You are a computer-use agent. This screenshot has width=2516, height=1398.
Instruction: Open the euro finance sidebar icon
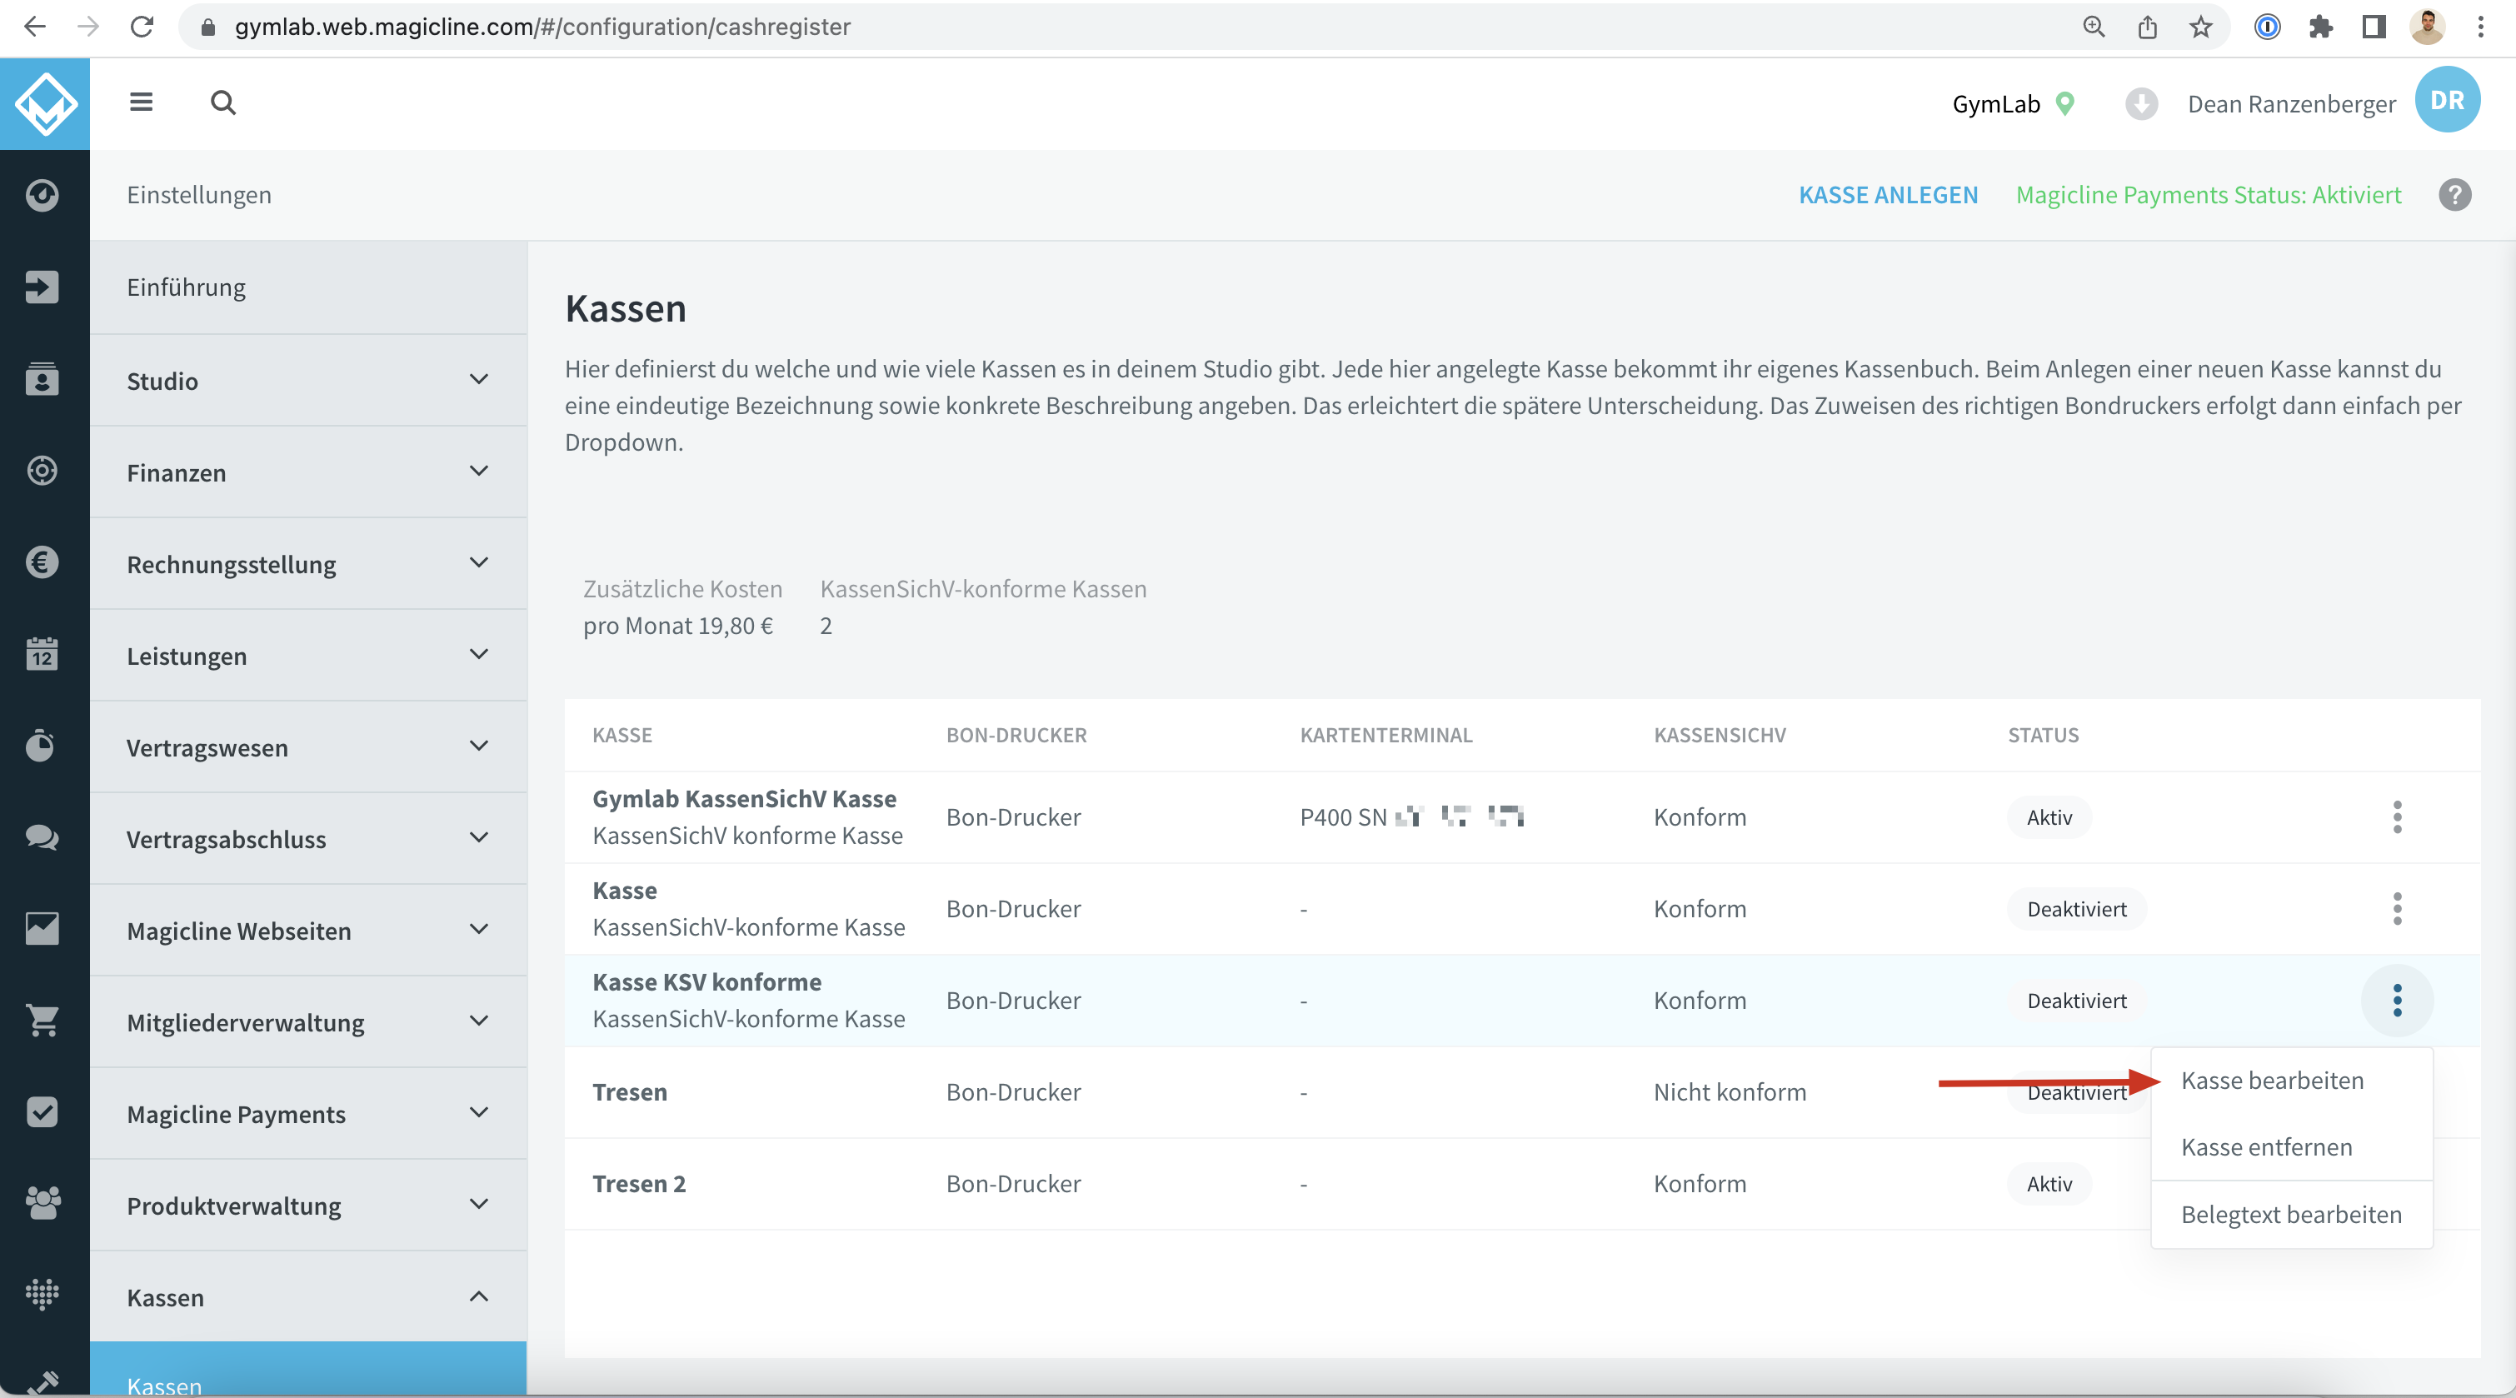click(42, 562)
